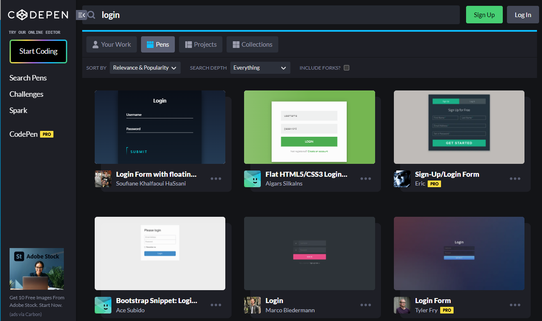The image size is (542, 321).
Task: Click the search magnifier icon
Action: point(91,15)
